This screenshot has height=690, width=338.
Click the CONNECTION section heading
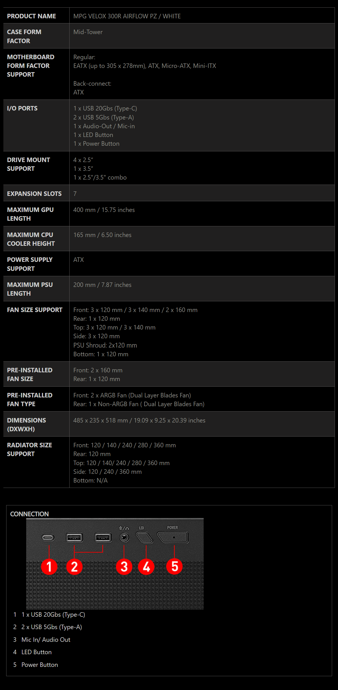click(x=30, y=514)
